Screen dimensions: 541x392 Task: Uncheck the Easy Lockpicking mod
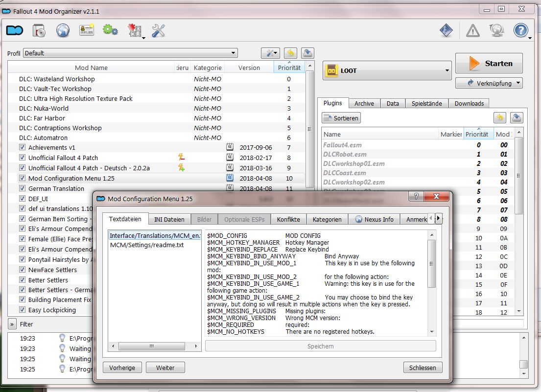click(x=23, y=310)
